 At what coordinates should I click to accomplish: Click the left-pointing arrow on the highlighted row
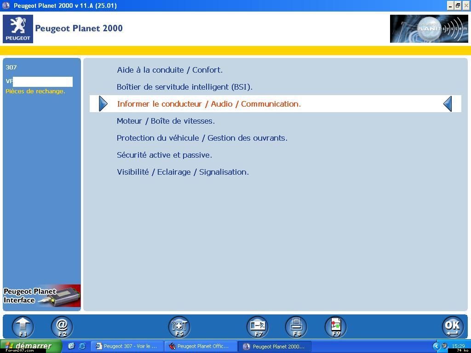coord(448,104)
